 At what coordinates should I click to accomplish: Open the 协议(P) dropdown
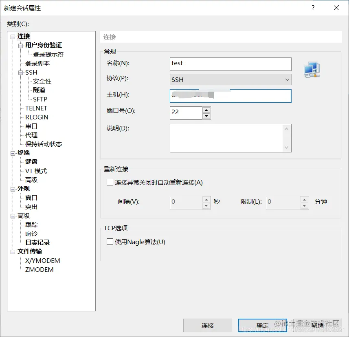tap(287, 79)
